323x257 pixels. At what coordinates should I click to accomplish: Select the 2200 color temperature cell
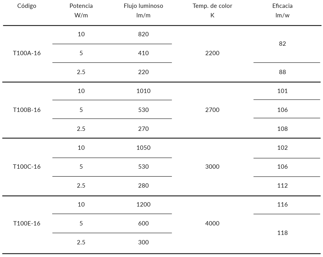pos(212,53)
